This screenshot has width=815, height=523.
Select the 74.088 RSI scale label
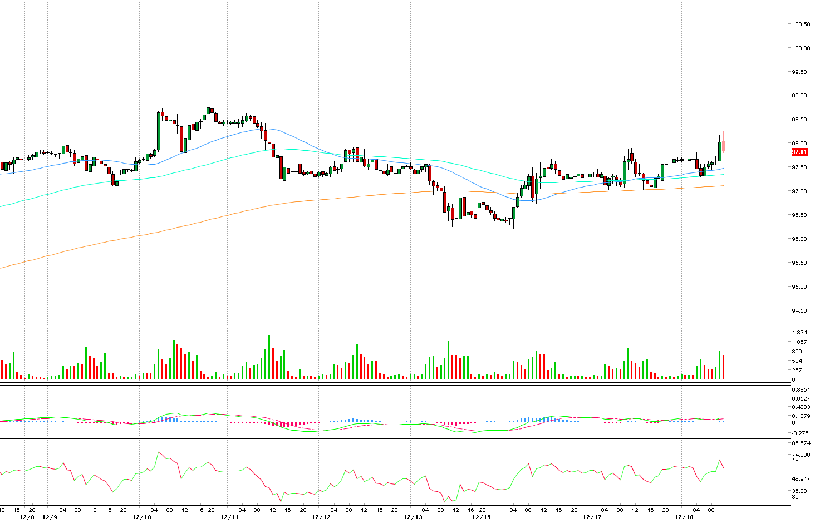pyautogui.click(x=801, y=455)
